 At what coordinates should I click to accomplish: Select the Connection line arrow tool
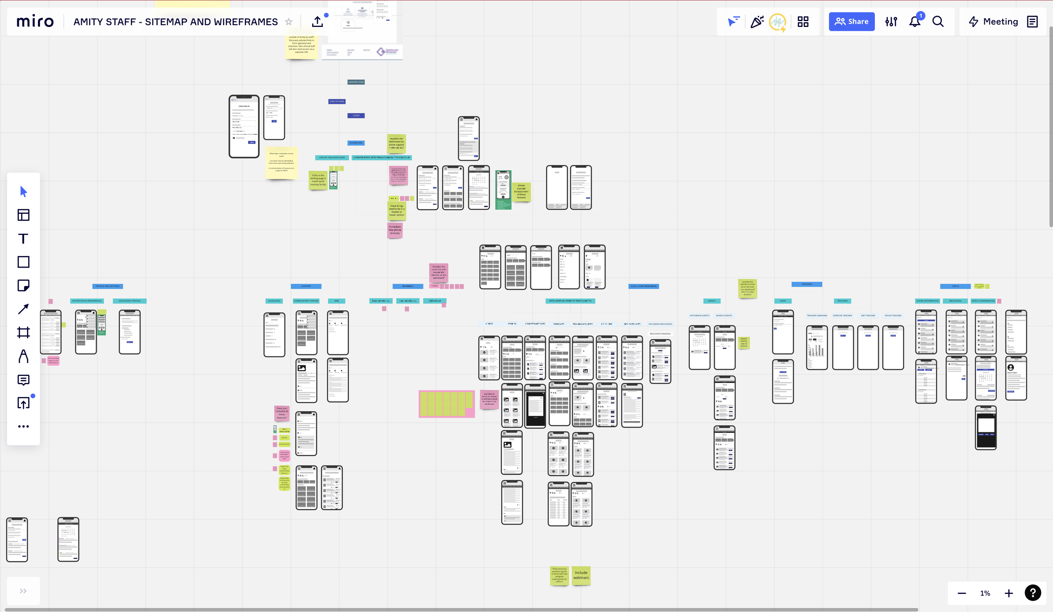(23, 309)
